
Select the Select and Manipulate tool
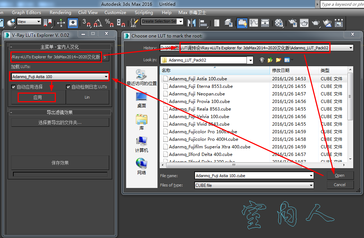pos(61,23)
